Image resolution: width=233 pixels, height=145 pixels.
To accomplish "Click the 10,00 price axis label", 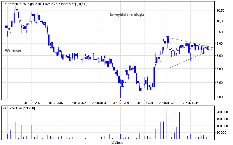I will coord(220,21).
